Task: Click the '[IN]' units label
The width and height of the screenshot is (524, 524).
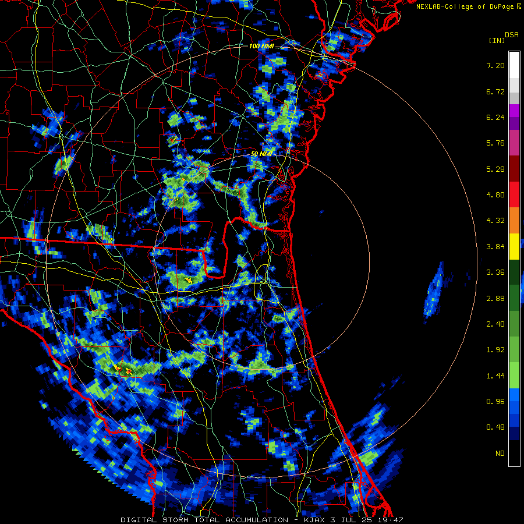Action: pos(497,40)
